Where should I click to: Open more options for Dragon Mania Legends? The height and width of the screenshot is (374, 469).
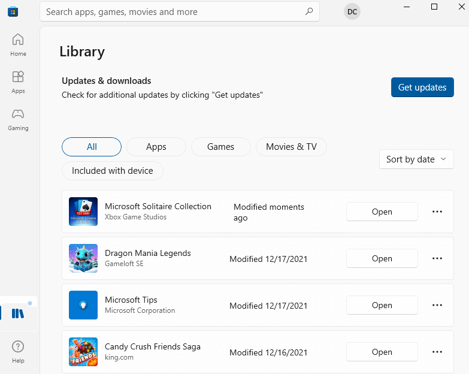click(437, 258)
